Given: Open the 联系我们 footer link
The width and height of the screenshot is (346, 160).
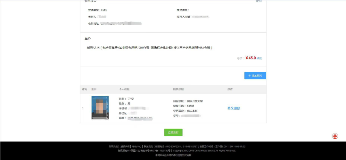Looking at the screenshot, I should click(x=149, y=147).
